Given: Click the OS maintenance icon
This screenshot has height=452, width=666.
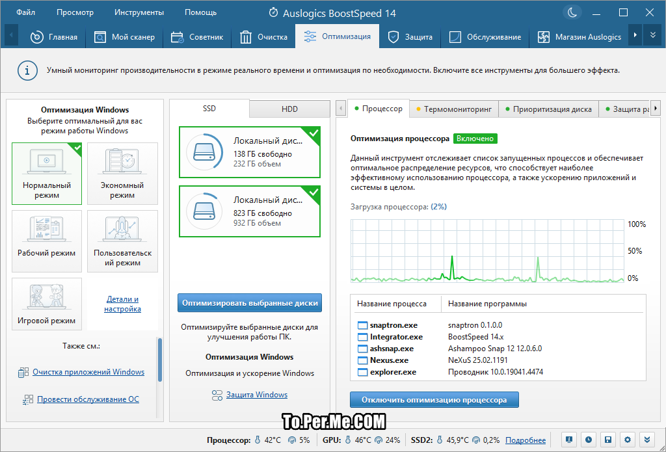Looking at the screenshot, I should coord(28,399).
